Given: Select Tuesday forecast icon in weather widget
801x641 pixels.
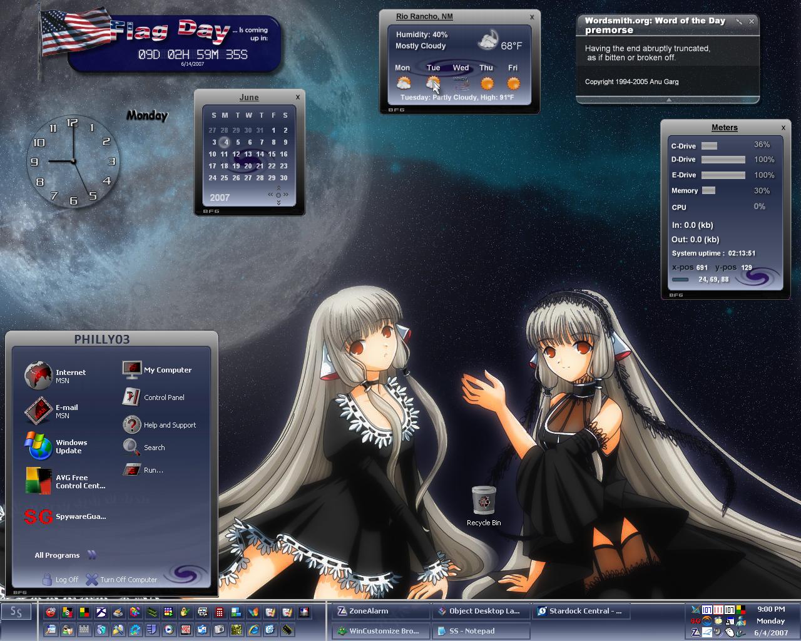Looking at the screenshot, I should 433,83.
